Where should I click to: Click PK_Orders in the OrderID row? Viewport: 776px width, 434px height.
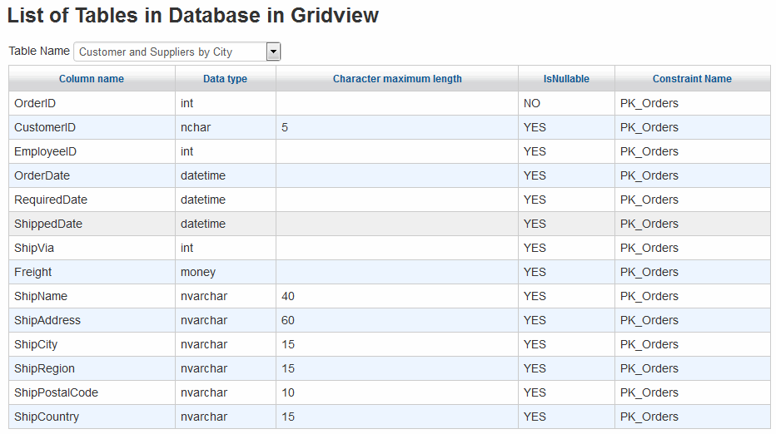[693, 103]
